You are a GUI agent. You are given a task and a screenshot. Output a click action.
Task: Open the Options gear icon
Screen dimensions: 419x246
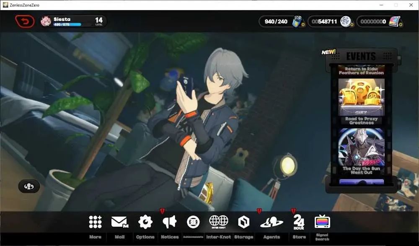(x=145, y=222)
